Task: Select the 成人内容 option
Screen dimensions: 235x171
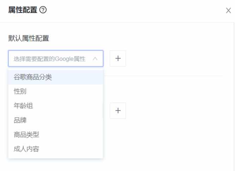Action: 26,149
